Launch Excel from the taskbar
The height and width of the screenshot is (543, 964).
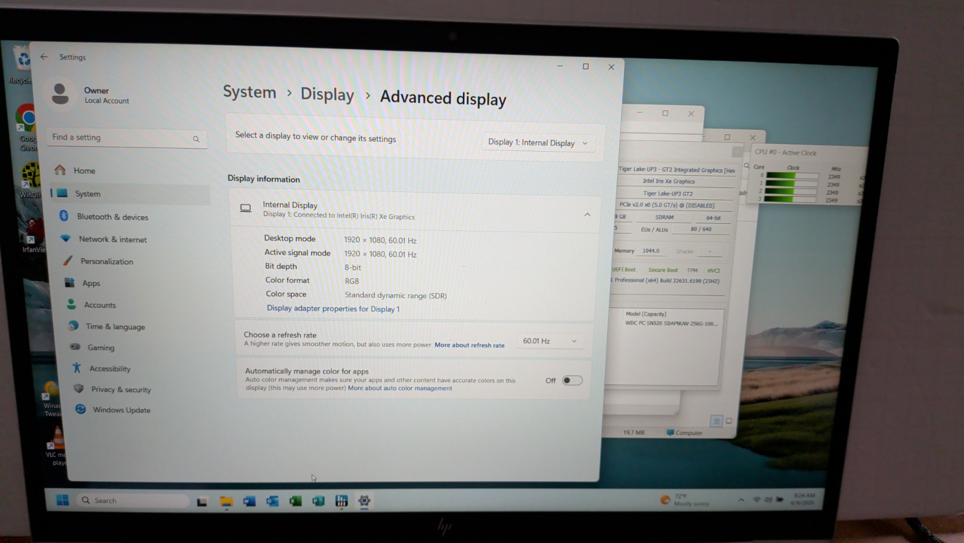pos(295,501)
